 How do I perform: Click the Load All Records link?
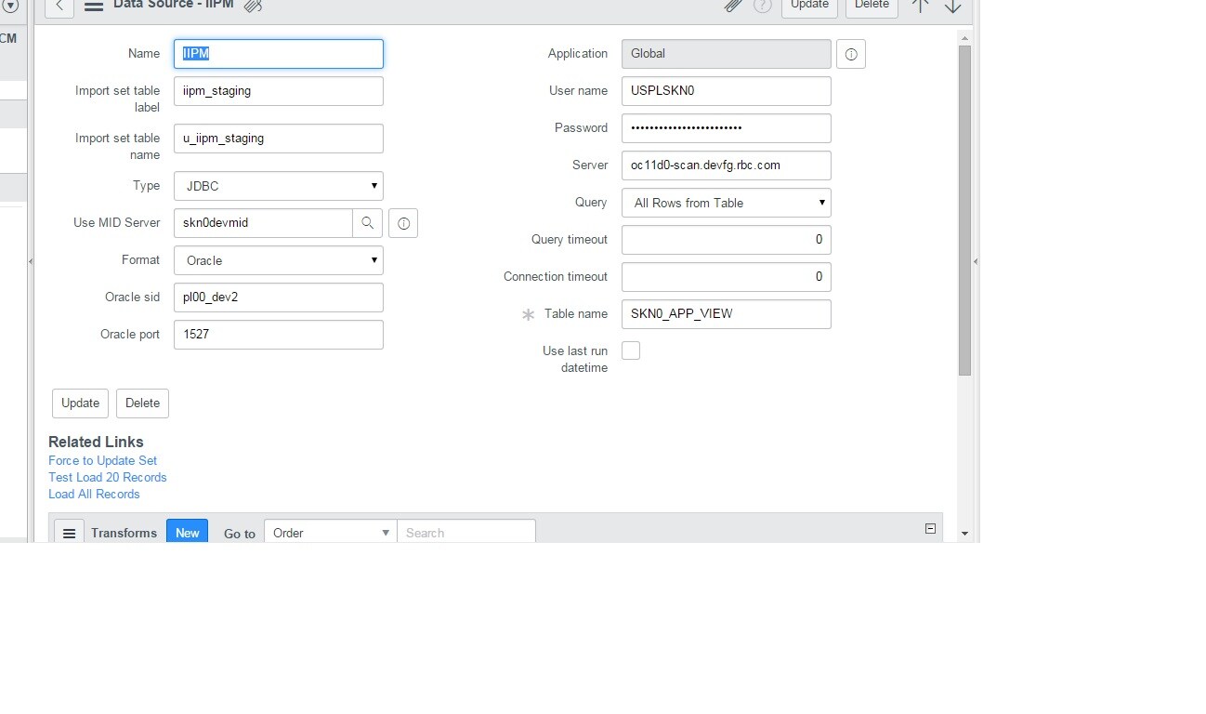tap(94, 494)
